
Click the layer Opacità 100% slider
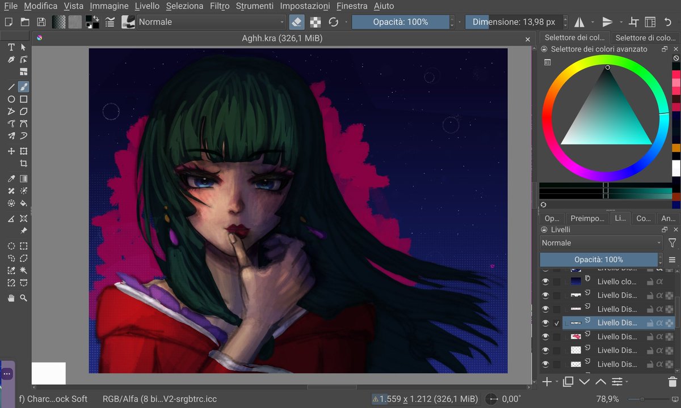[x=598, y=260]
